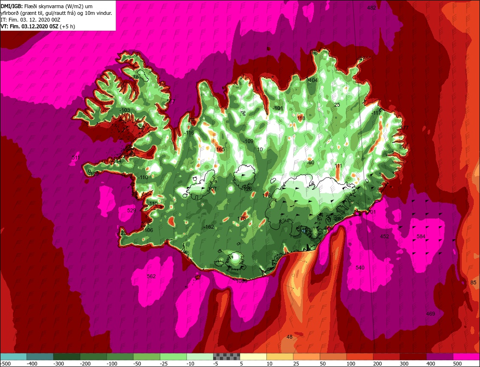Image resolution: width=480 pixels, height=367 pixels.
Task: Click the legend tick label -500
Action: click(x=6, y=364)
